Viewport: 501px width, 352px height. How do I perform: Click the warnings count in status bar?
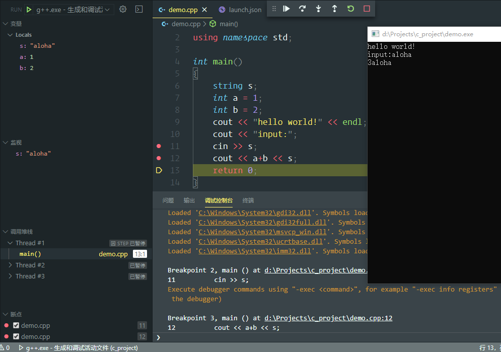5,348
